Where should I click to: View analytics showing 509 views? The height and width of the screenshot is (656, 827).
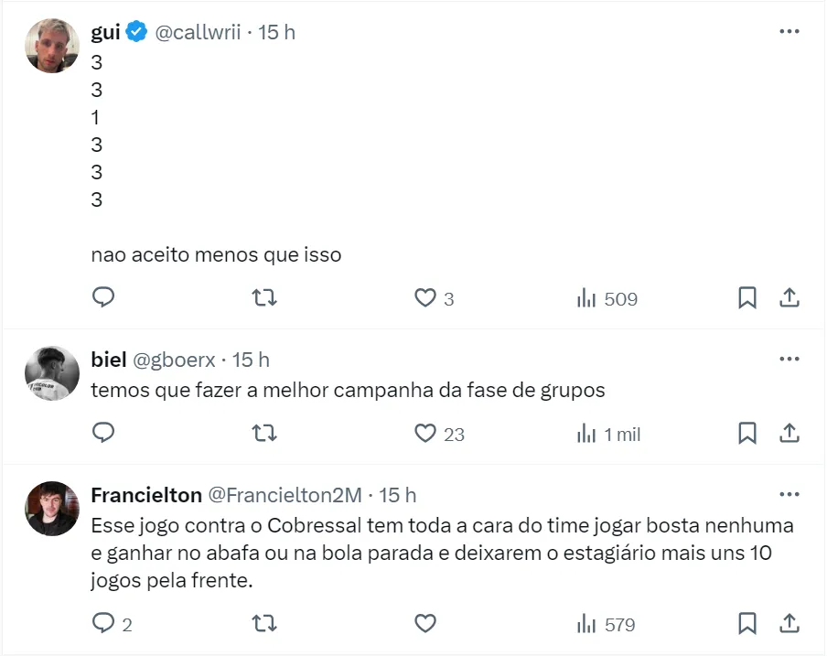pyautogui.click(x=607, y=298)
